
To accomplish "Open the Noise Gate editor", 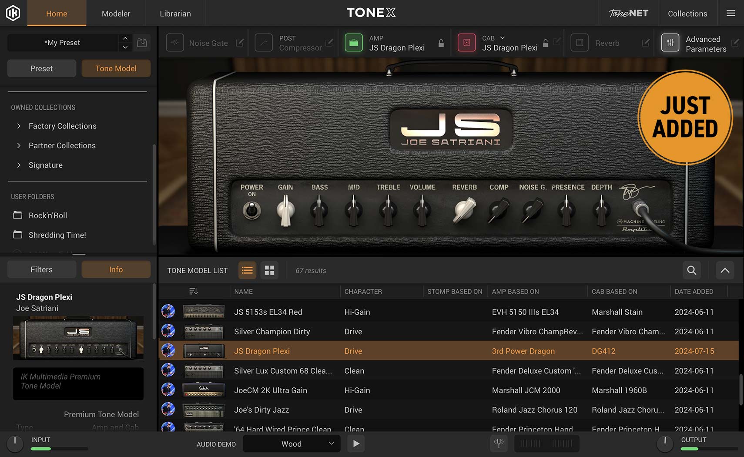I will (240, 43).
